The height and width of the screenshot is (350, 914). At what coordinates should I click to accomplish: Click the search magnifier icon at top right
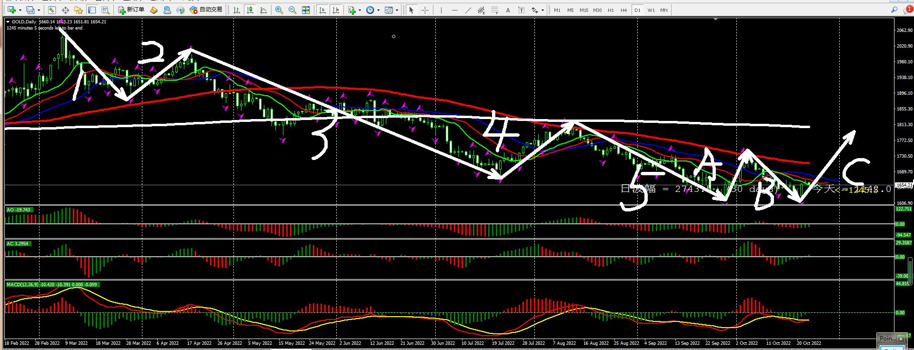pos(894,10)
